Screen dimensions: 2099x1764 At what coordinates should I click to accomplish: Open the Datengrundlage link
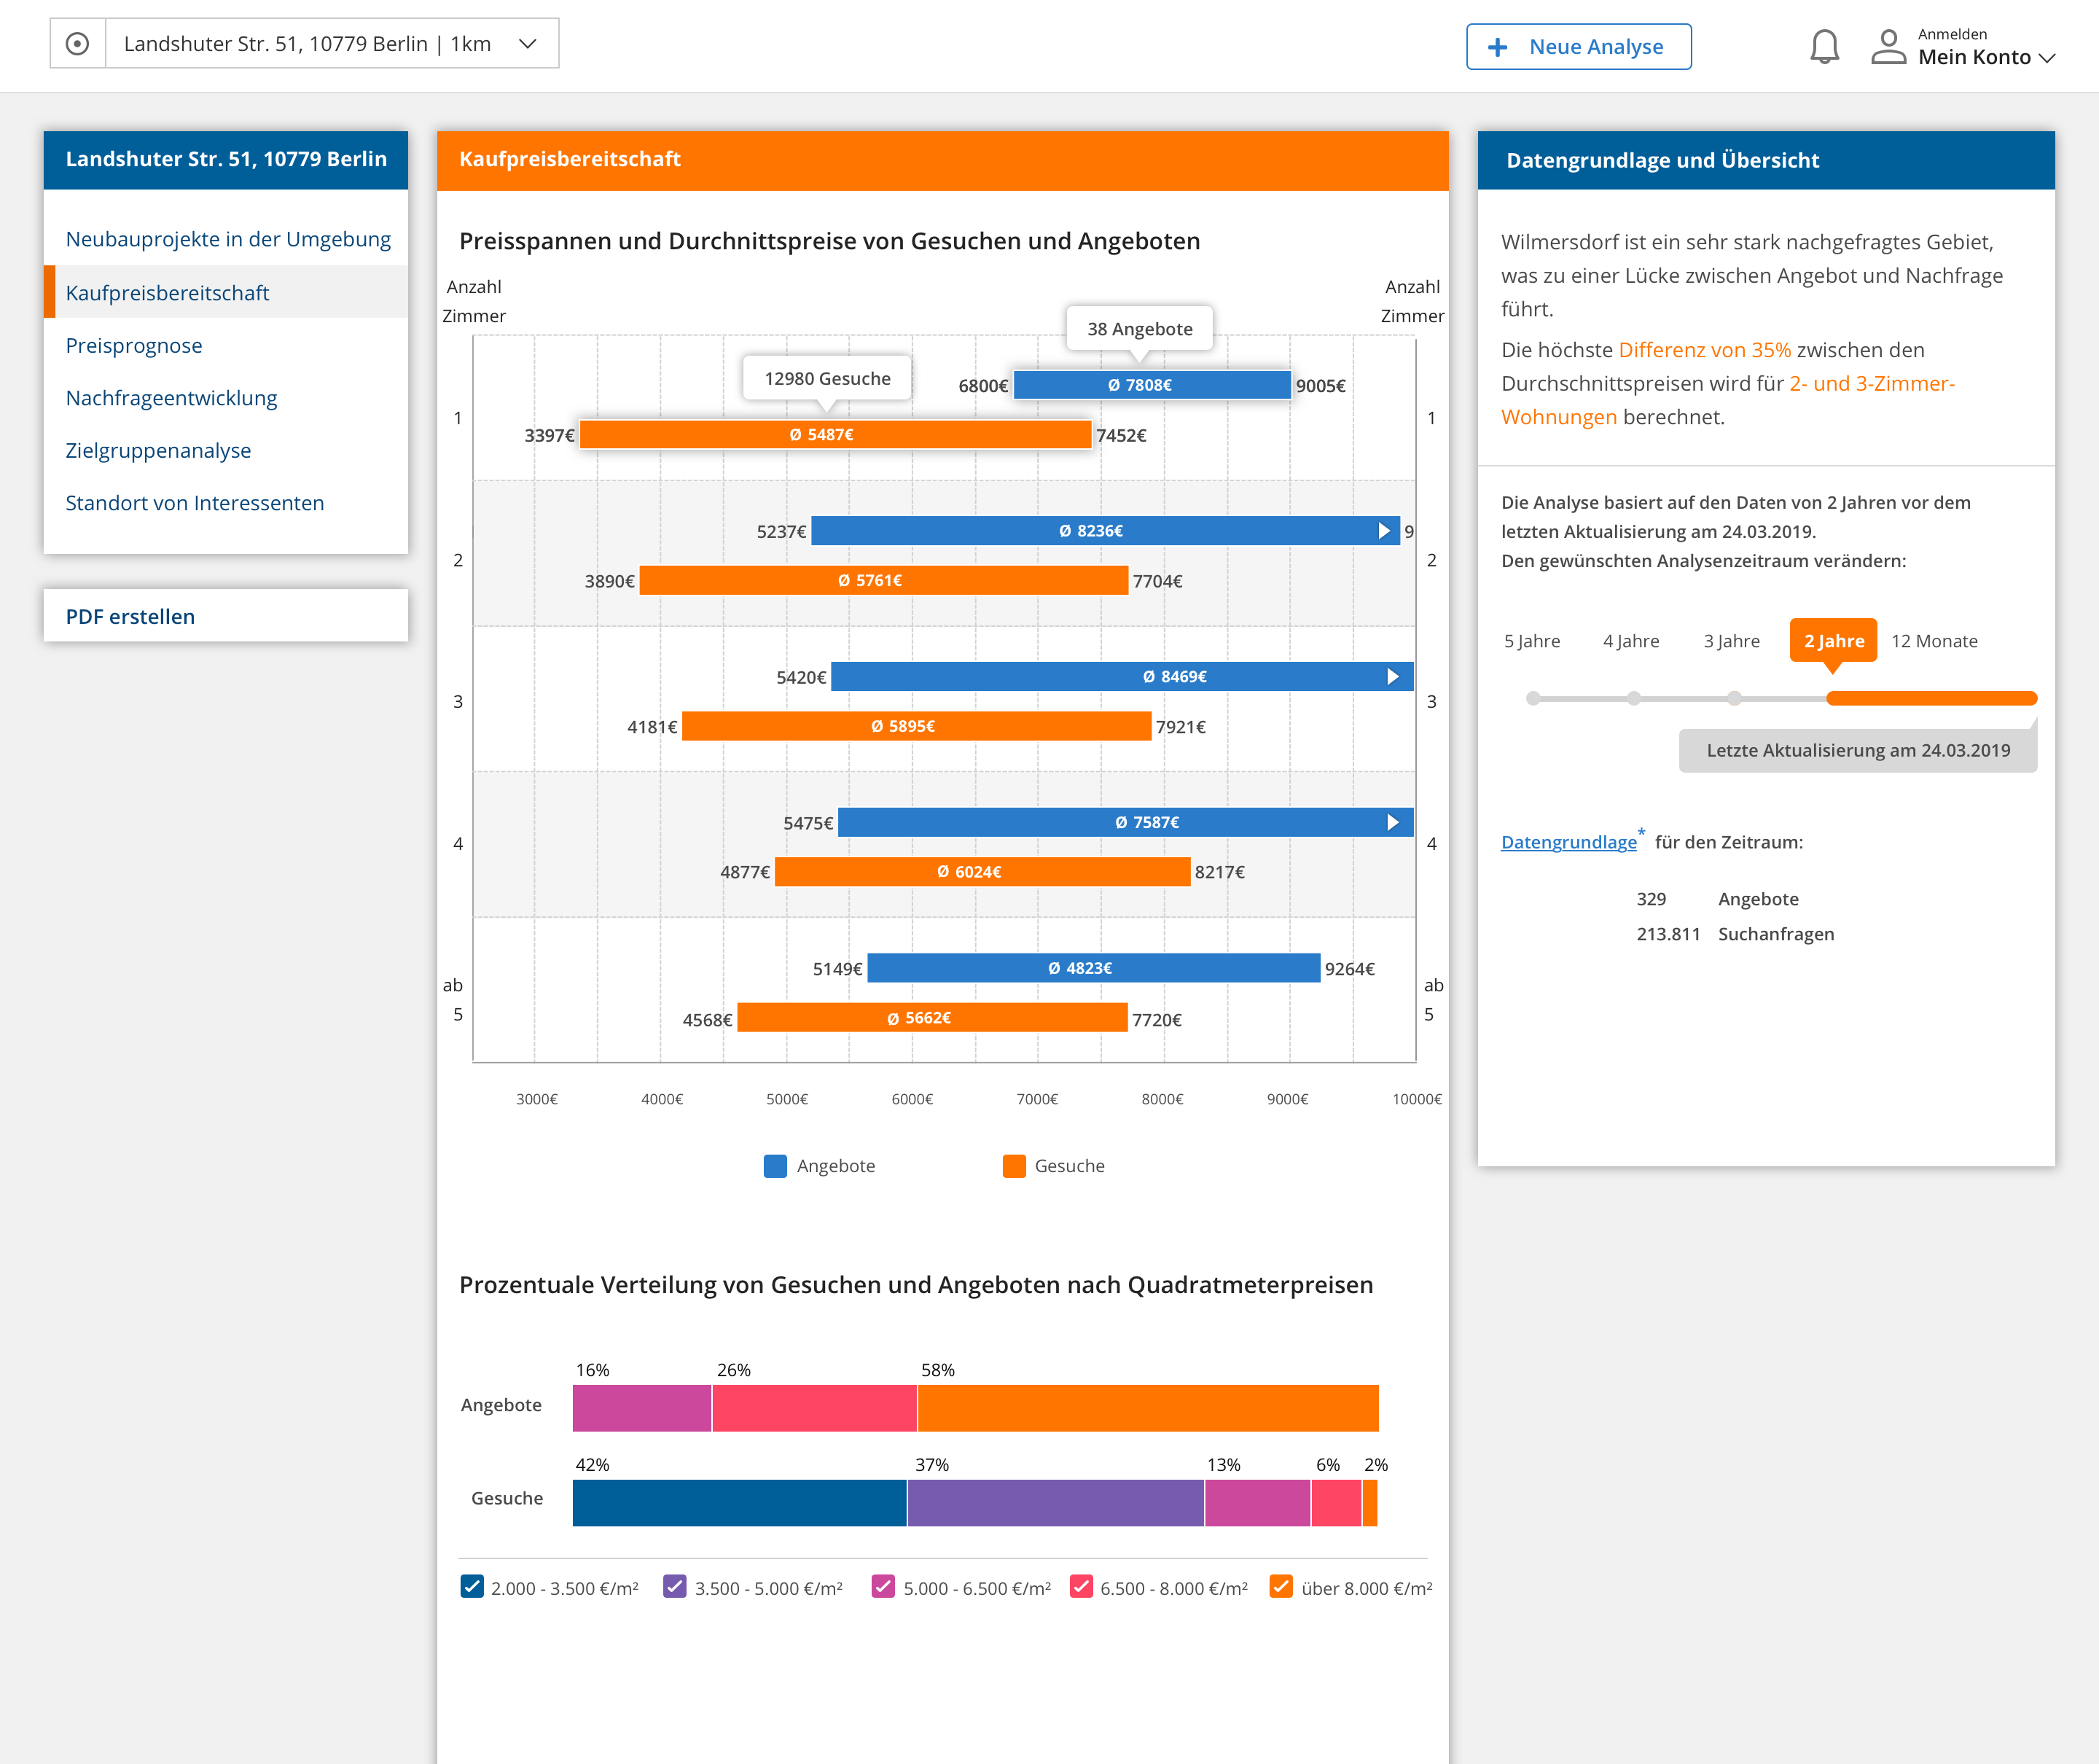[1568, 842]
